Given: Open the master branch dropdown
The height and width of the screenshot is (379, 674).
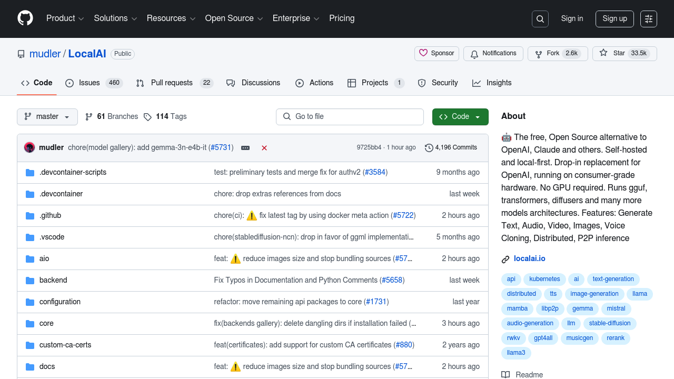Looking at the screenshot, I should tap(47, 116).
